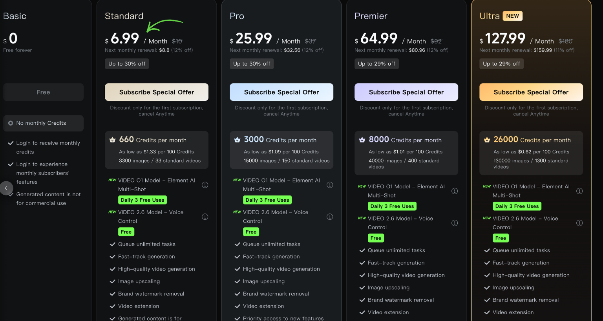Open info icon for Voice Control in Ultra

579,223
